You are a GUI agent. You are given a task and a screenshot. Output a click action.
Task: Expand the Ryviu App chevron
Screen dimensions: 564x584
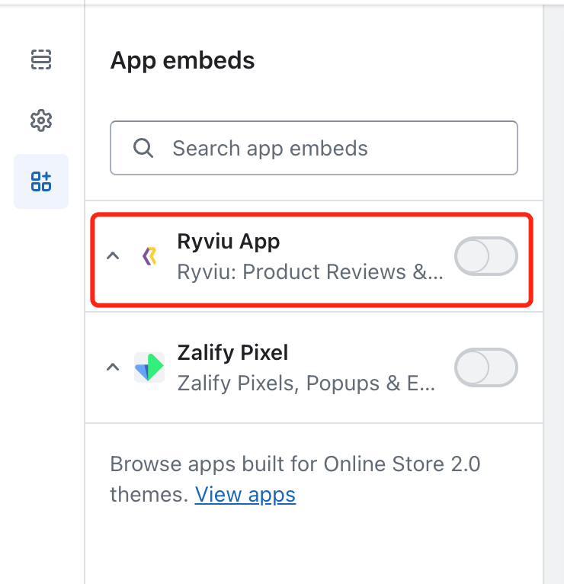113,256
